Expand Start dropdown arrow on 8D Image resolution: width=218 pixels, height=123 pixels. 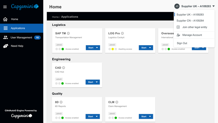[97, 117]
